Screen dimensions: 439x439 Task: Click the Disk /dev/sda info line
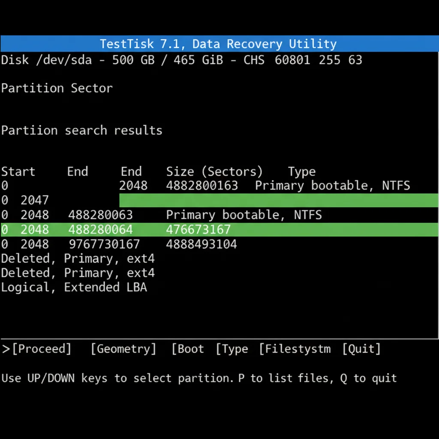(182, 60)
